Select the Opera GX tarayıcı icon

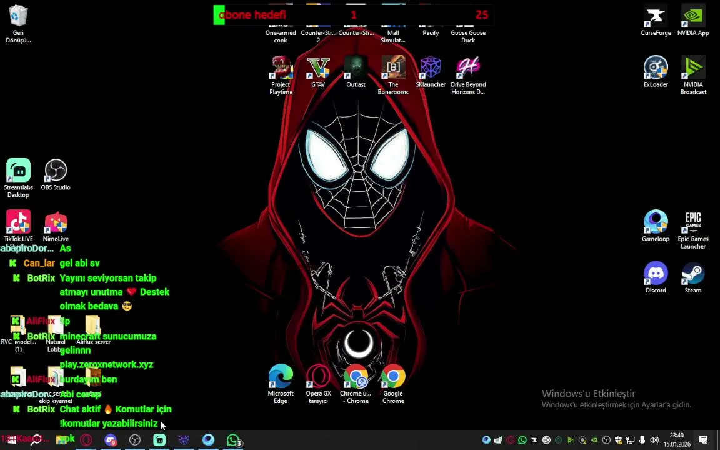pos(318,384)
